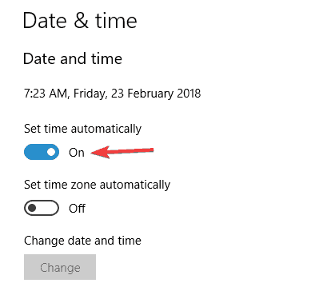Viewport: 327px width, 299px height.
Task: Click the white knob of the blue toggle
Action: [51, 152]
